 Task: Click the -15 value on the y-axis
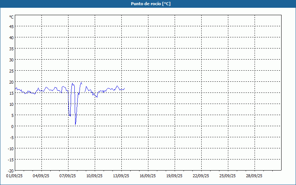pyautogui.click(x=11, y=160)
